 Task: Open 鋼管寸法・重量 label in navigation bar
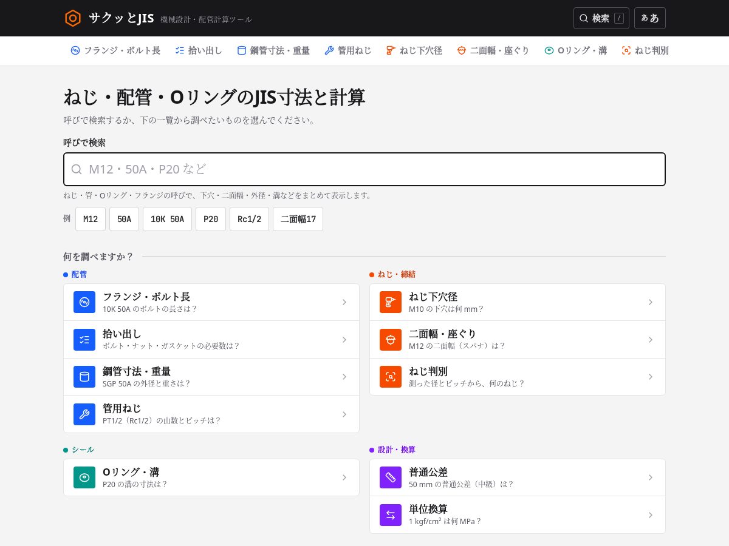click(x=280, y=51)
